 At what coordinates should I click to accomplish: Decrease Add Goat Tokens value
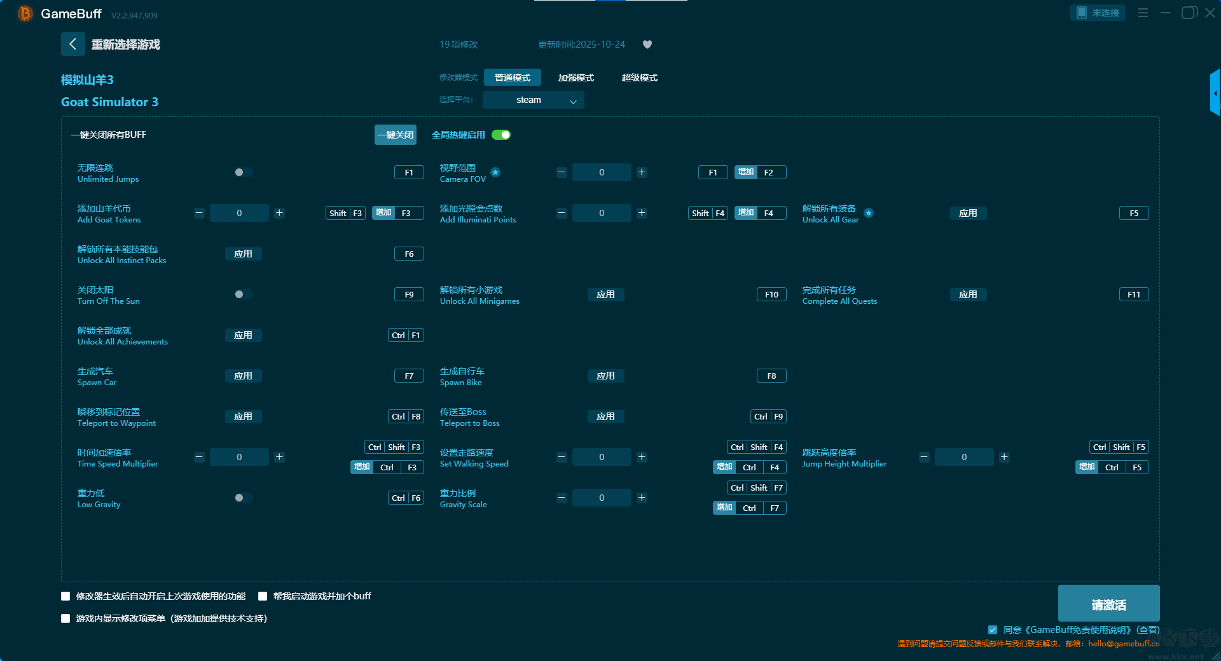point(199,213)
